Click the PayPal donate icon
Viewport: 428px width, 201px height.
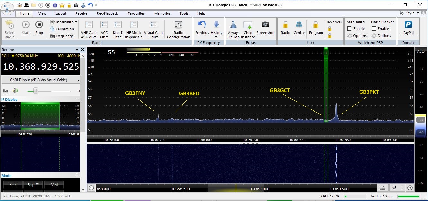[408, 25]
